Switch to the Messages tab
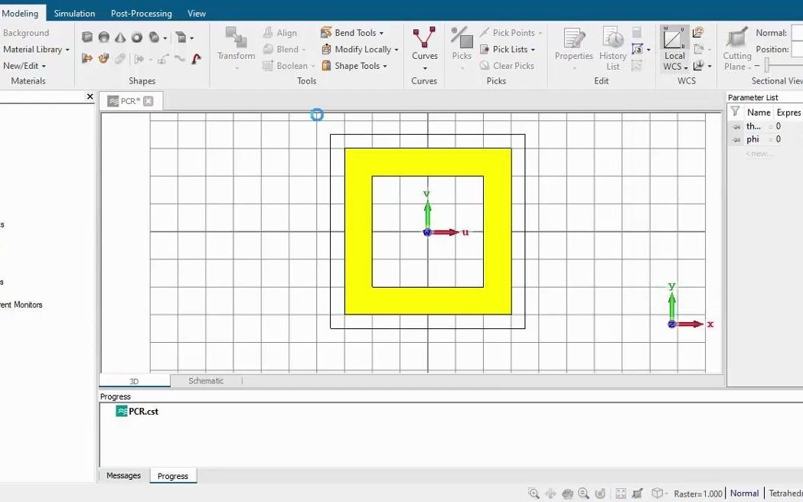803x502 pixels. point(123,475)
